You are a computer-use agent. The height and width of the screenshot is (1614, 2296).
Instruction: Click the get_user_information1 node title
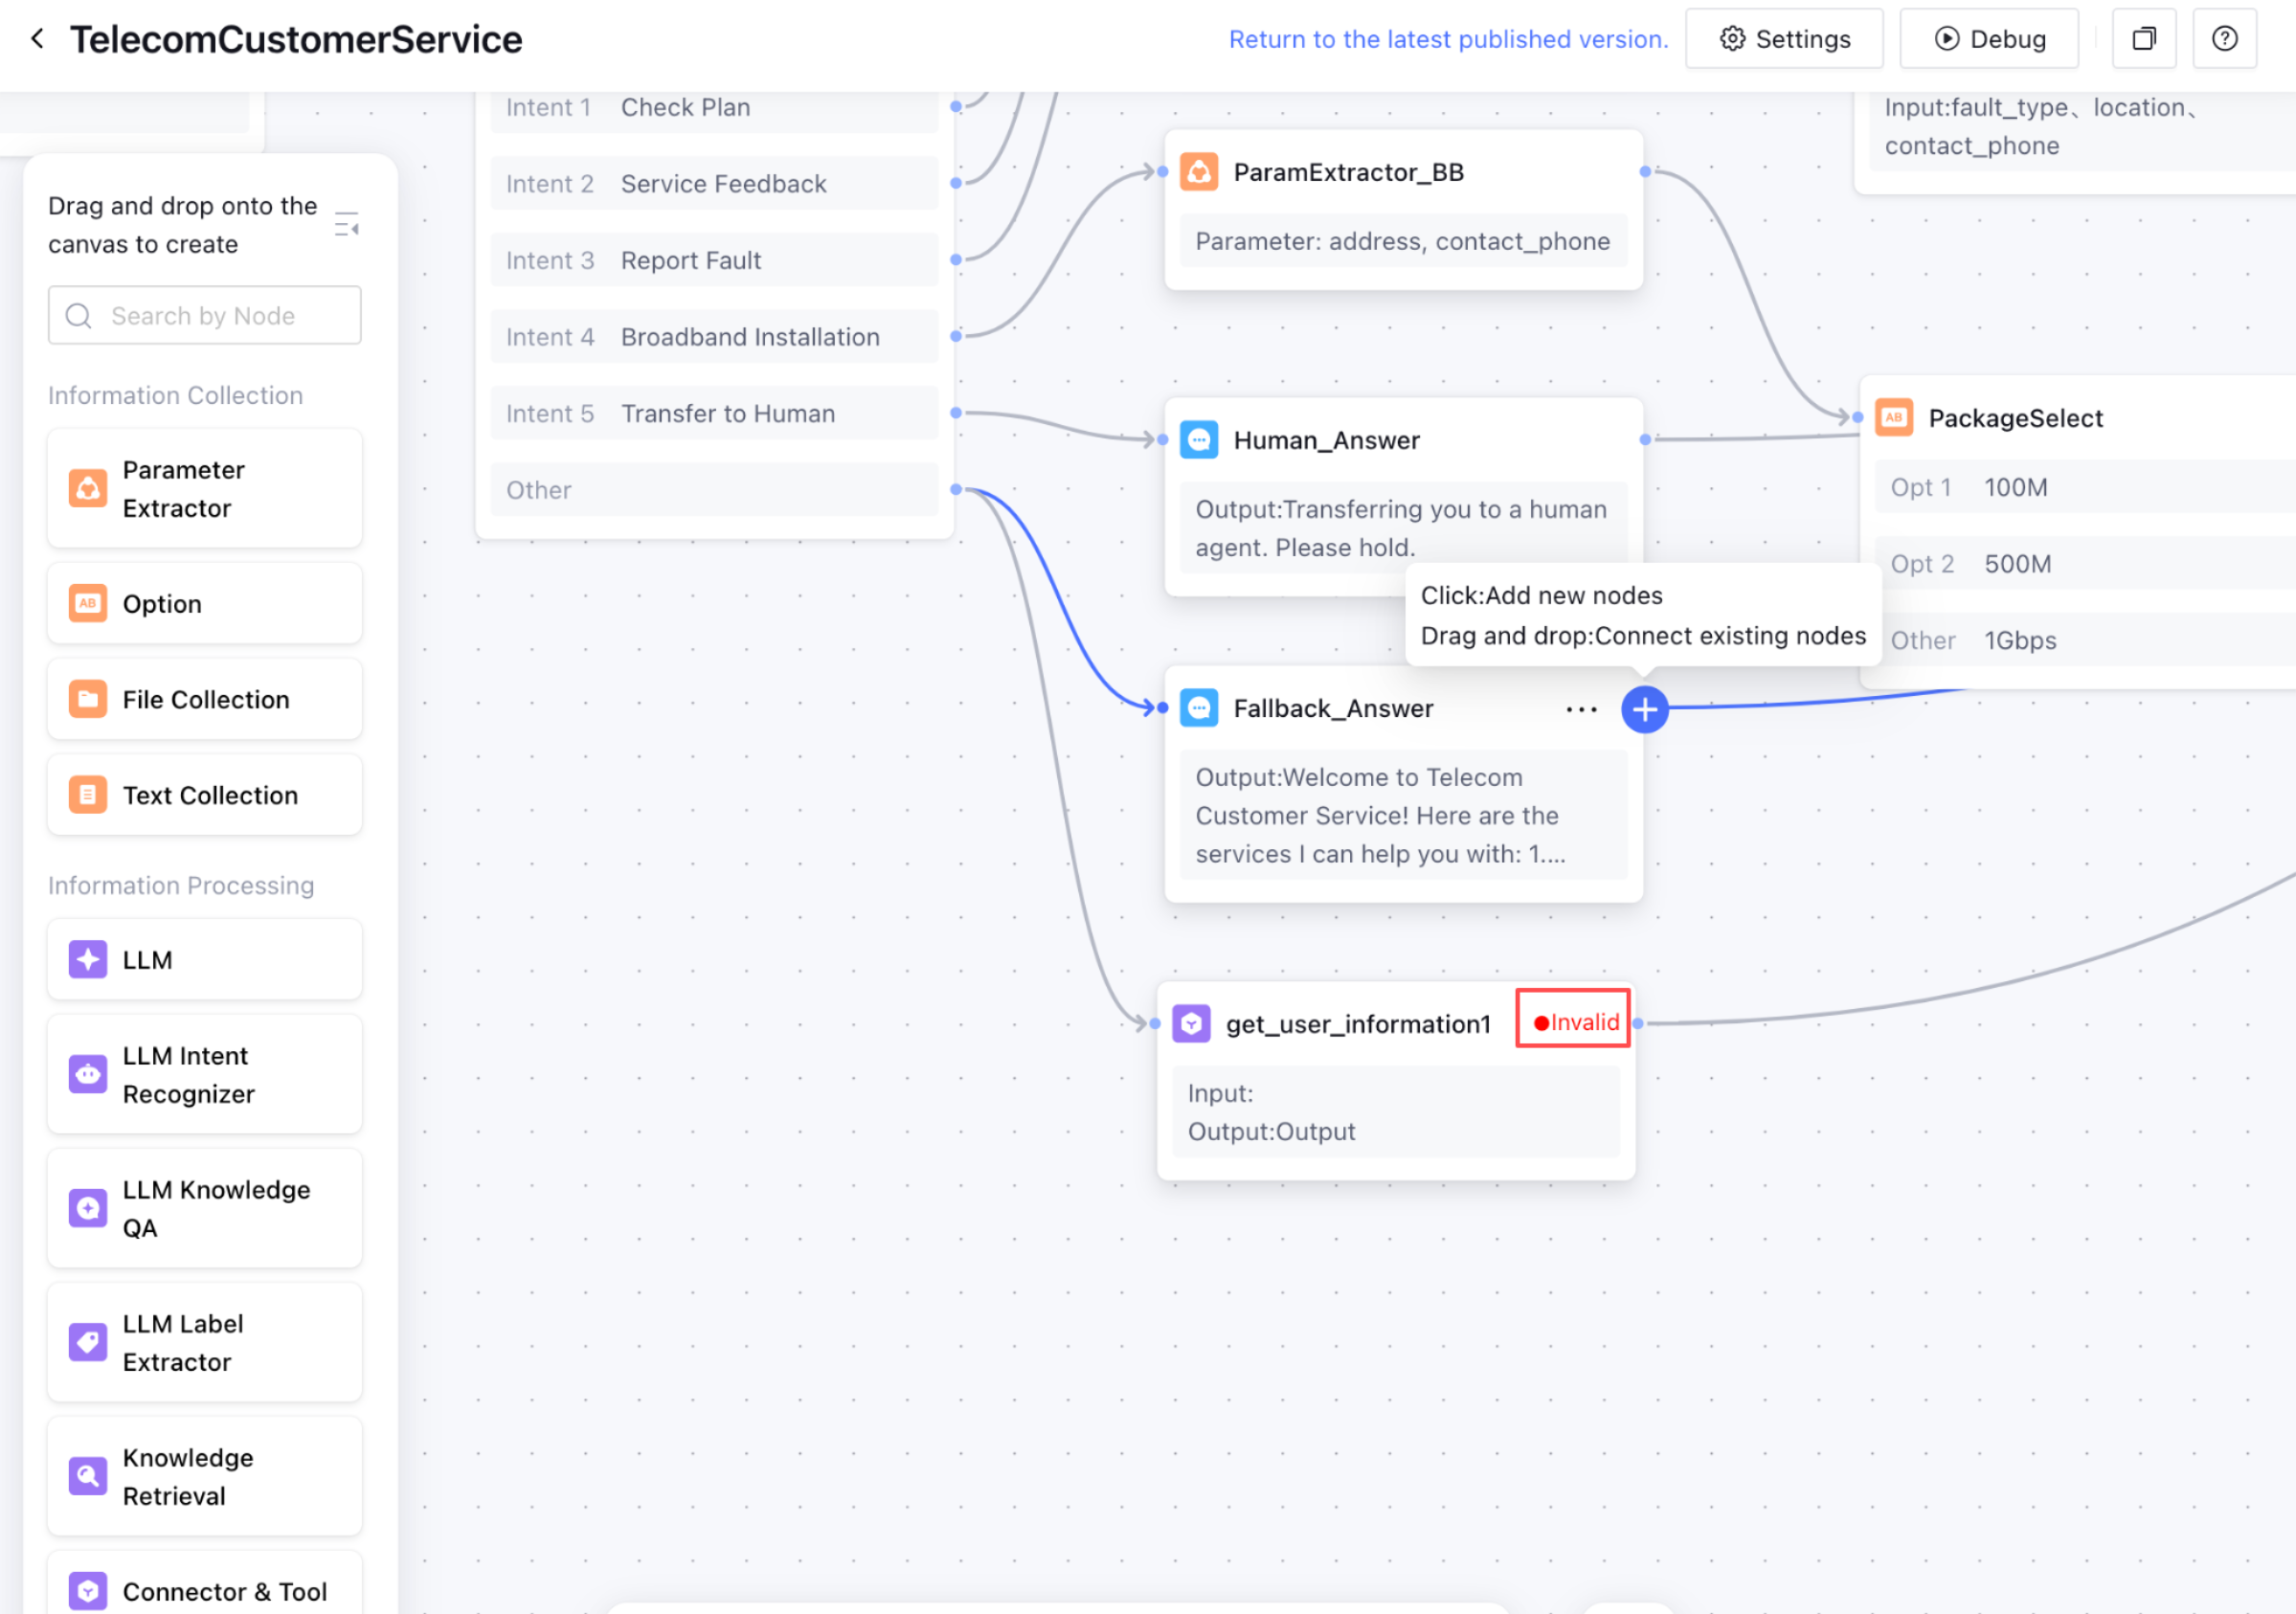(x=1358, y=1025)
